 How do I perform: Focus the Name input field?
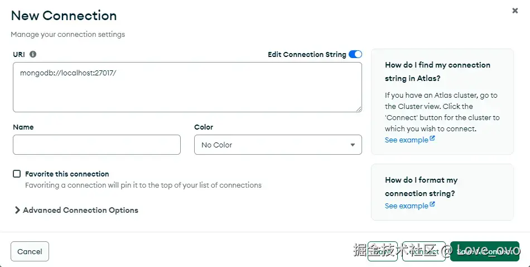click(97, 145)
